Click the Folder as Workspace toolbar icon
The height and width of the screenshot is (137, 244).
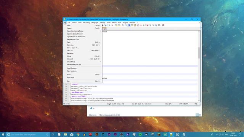(141, 25)
